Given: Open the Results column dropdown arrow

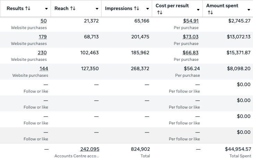Looking at the screenshot, I should 46,9.
